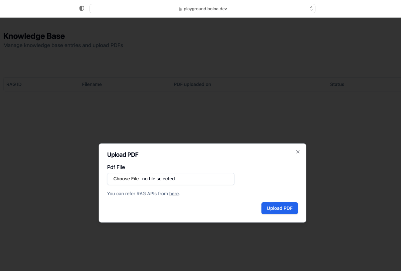Open the RAG APIs 'here' link

[x=174, y=194]
